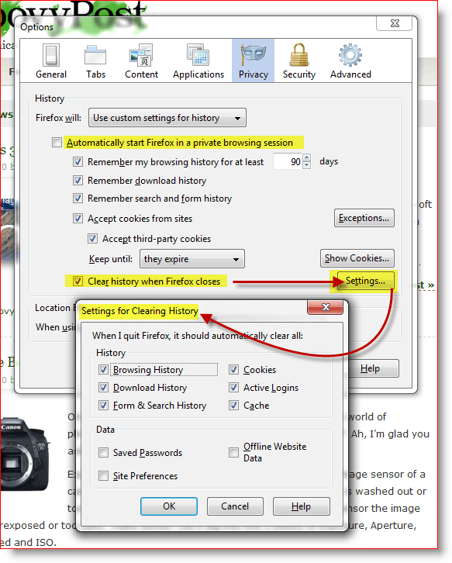The image size is (452, 563).
Task: Click Show Cookies button
Action: coord(357,258)
